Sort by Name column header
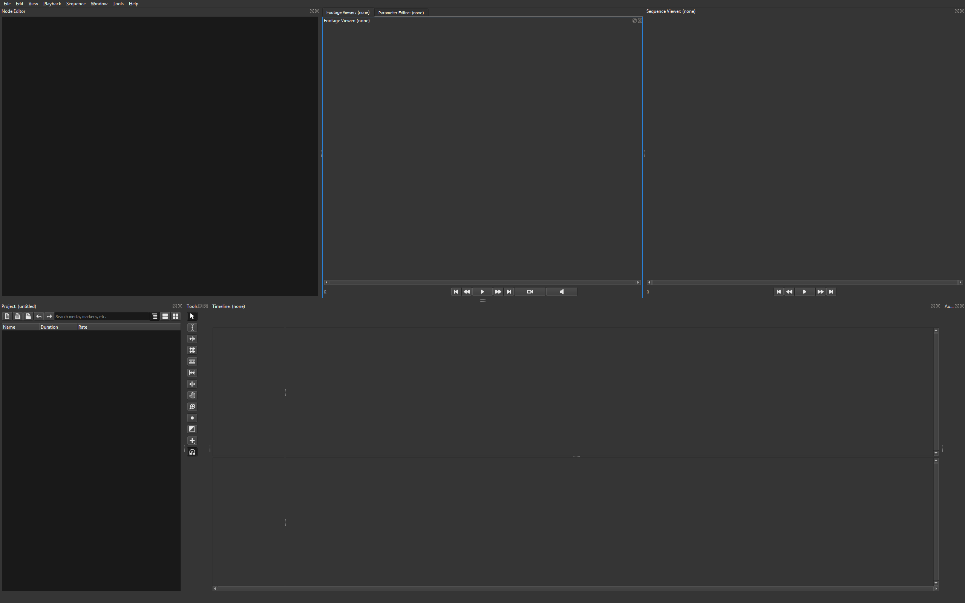Viewport: 965px width, 603px height. (x=21, y=327)
